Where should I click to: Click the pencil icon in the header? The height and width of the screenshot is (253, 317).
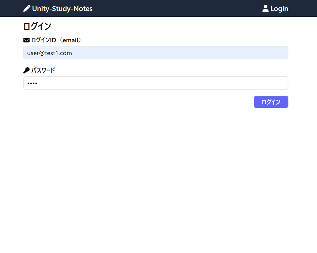point(27,9)
